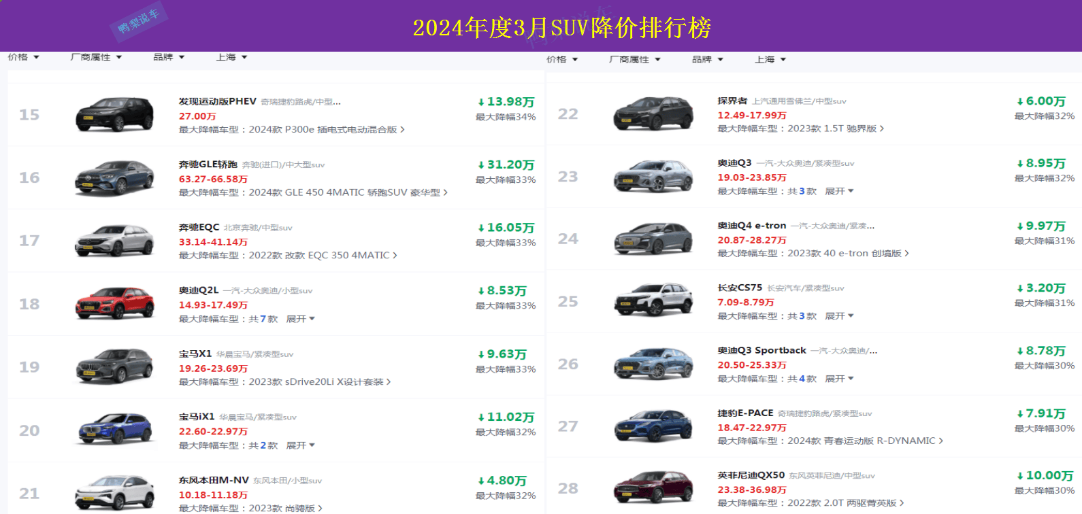Screen dimensions: 1082x514
Task: Open the left 厂商属性 filter dropdown
Action: coord(96,57)
